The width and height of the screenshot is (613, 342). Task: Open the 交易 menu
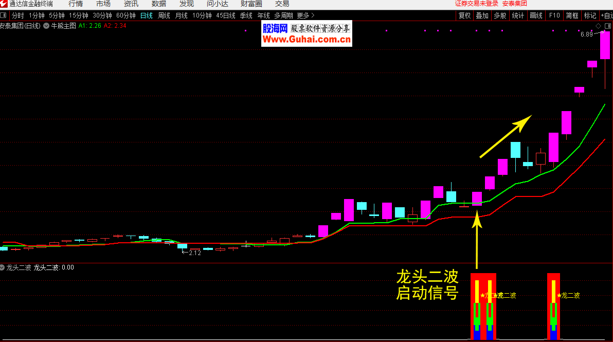(x=282, y=4)
